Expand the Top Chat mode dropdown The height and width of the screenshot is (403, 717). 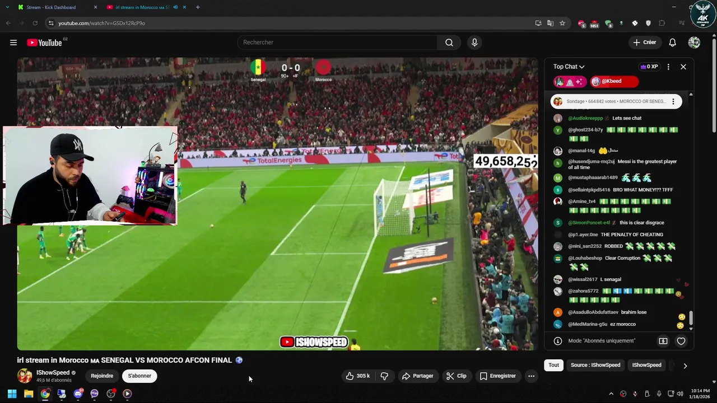pos(569,67)
